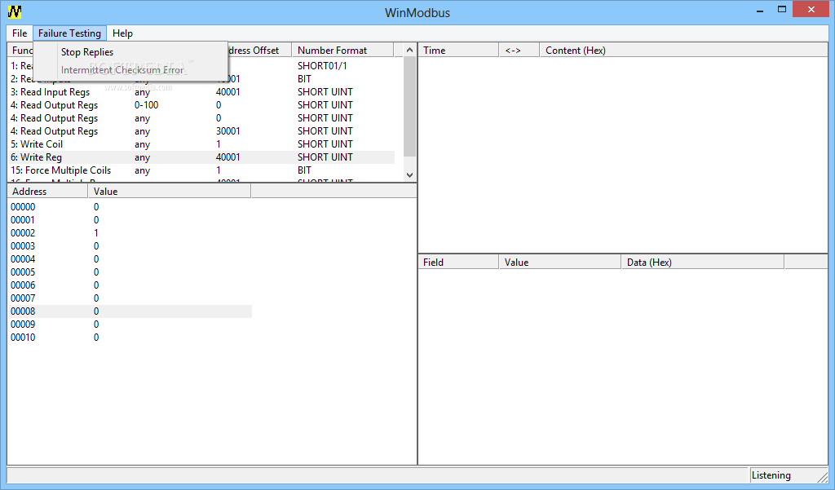Select address 00001 row
Viewport: 835px width, 490px height.
point(130,219)
